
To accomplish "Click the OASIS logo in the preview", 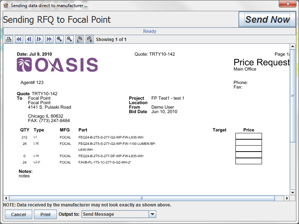I will (57, 65).
